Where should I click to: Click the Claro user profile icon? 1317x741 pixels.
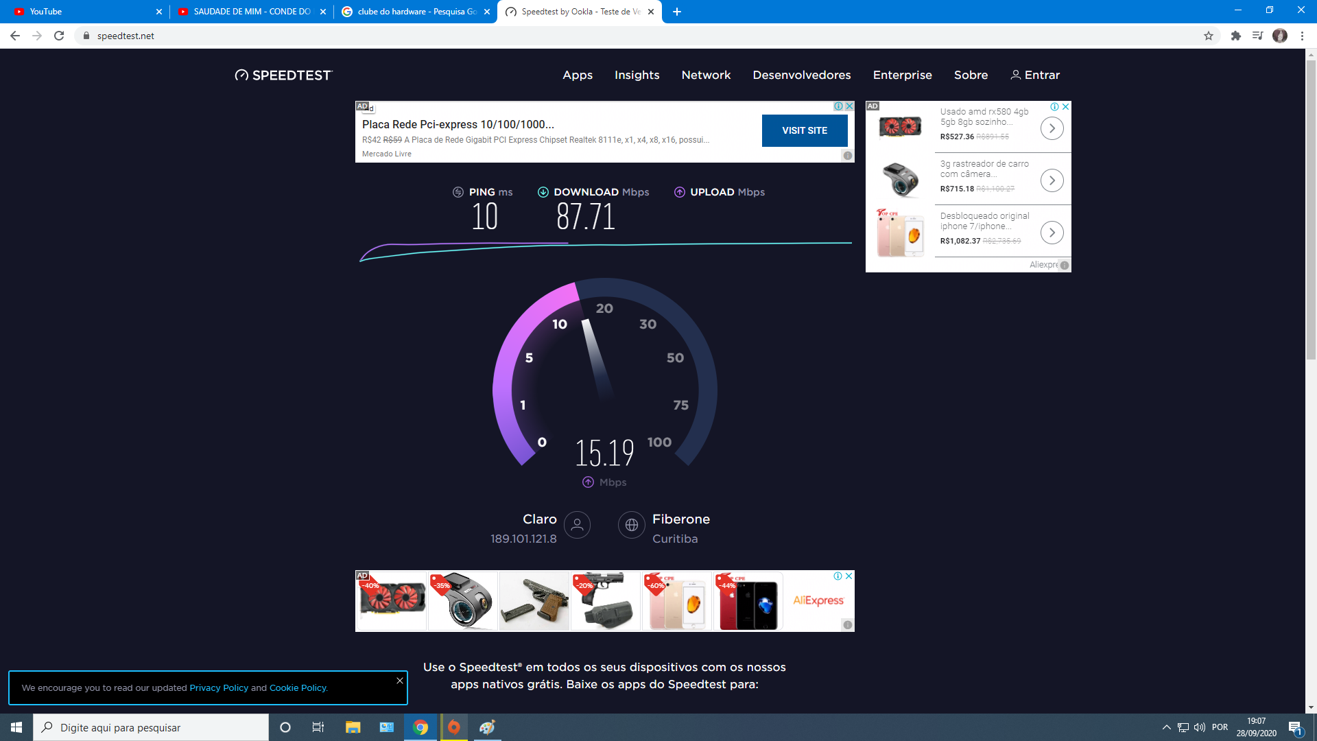[x=577, y=525]
